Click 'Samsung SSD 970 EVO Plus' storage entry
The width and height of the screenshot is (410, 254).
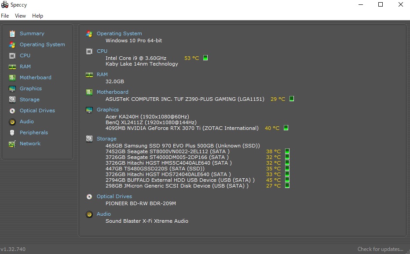183,146
